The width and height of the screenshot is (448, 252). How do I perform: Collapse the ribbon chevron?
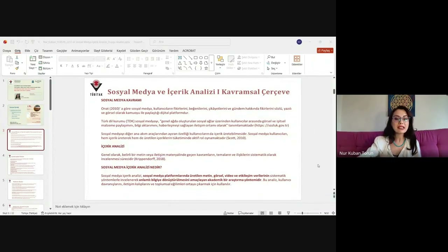click(331, 73)
